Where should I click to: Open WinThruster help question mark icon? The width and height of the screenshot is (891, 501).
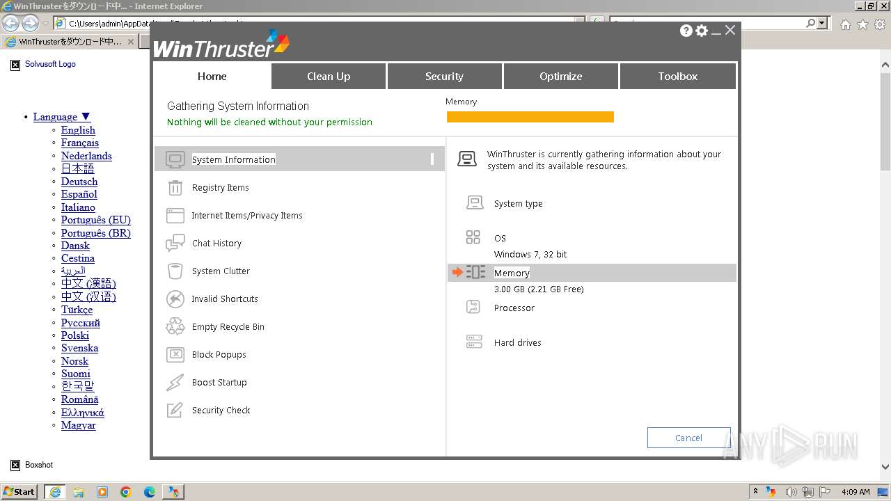coord(686,31)
